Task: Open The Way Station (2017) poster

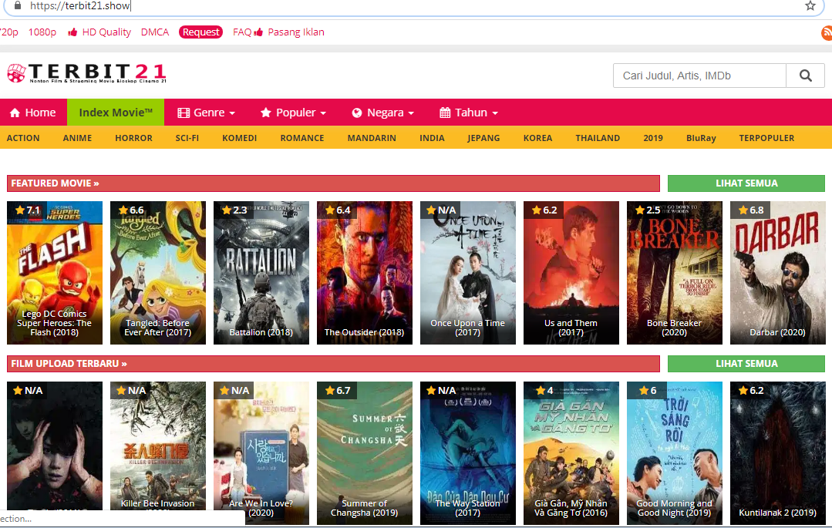Action: 468,453
